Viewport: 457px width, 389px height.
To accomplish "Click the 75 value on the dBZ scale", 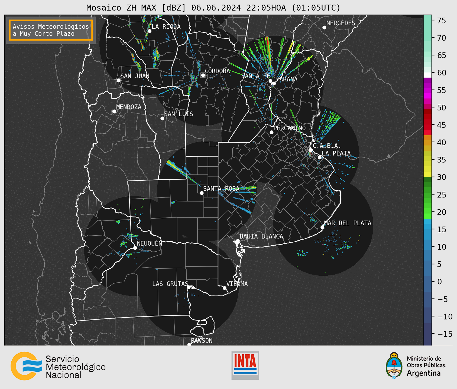I will coord(442,21).
